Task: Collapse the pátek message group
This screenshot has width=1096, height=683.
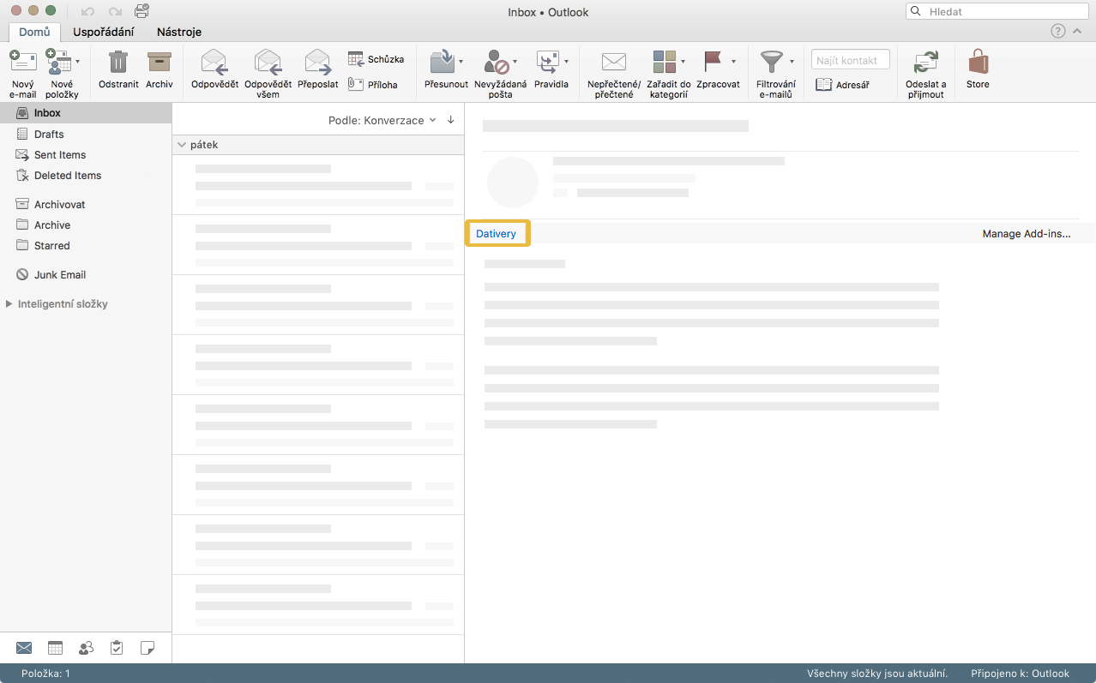Action: 182,145
